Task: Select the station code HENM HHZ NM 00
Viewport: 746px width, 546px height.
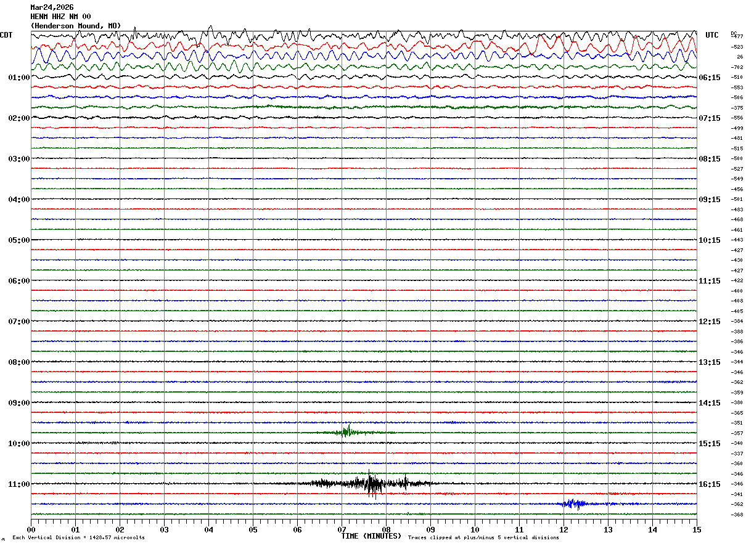Action: (x=60, y=16)
